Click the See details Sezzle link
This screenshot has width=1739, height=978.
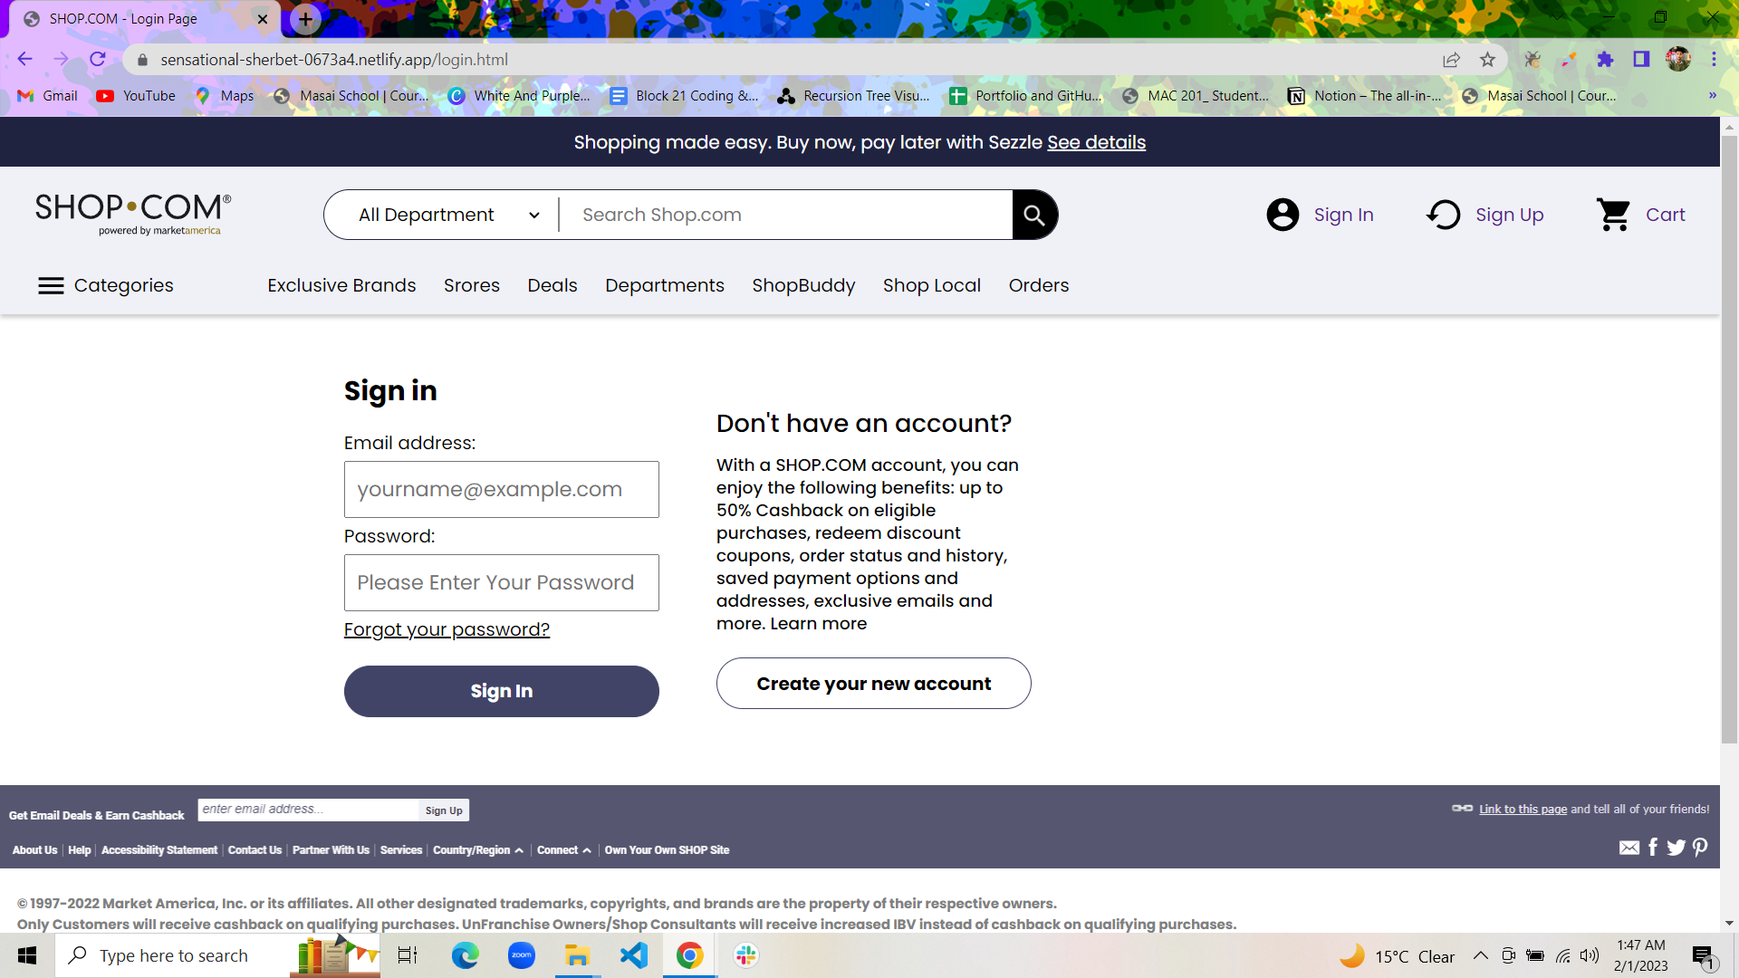tap(1097, 142)
